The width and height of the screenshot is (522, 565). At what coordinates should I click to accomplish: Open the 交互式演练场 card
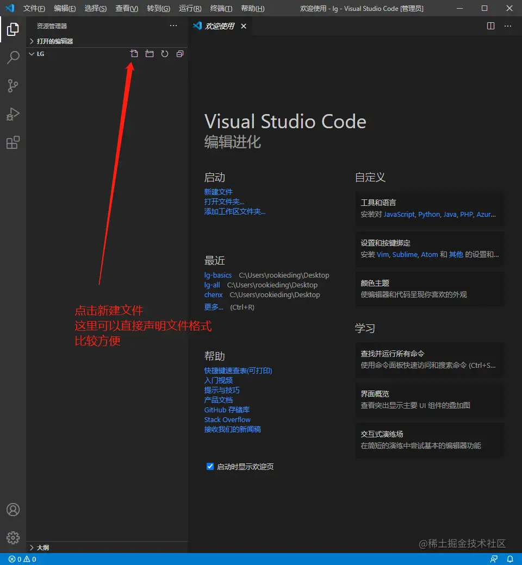click(430, 440)
